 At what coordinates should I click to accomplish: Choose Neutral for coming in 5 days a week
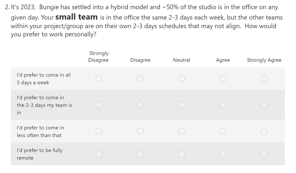(x=182, y=78)
